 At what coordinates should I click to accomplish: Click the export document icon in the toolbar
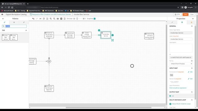65,18
